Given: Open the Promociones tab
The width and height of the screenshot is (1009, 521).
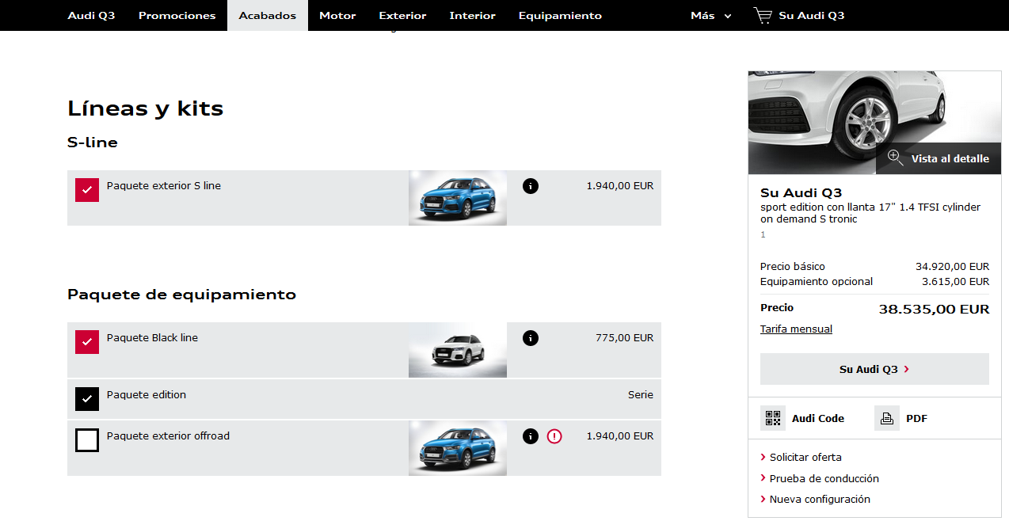Looking at the screenshot, I should (177, 15).
